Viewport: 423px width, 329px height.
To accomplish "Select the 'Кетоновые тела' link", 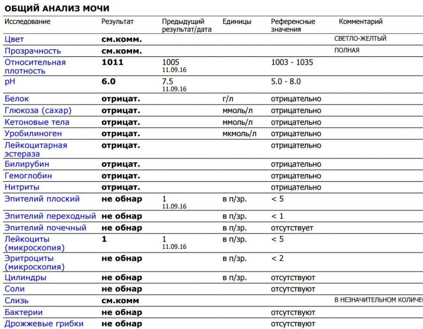I will (x=37, y=122).
